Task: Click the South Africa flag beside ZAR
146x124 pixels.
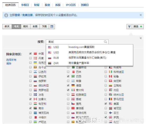Action: click(x=50, y=63)
